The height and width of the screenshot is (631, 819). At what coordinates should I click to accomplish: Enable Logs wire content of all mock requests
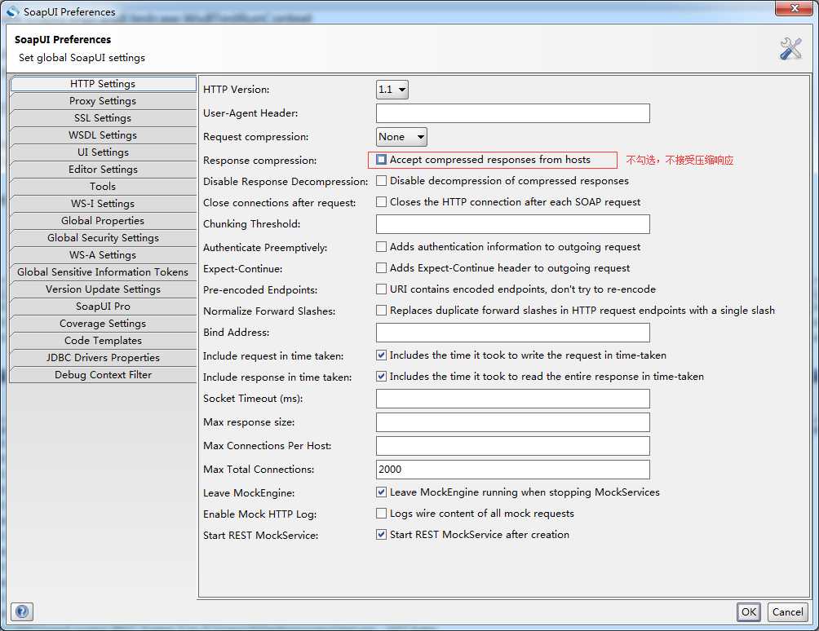pos(381,513)
